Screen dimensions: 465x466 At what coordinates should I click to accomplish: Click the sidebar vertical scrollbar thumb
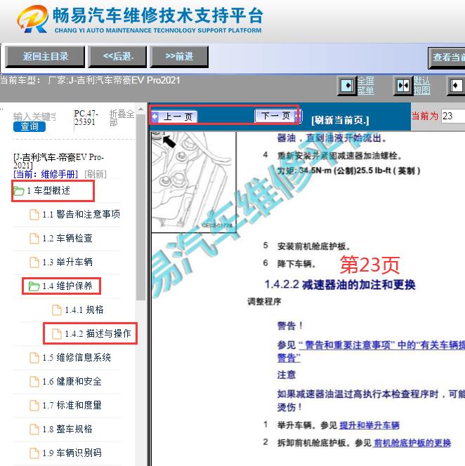click(140, 207)
